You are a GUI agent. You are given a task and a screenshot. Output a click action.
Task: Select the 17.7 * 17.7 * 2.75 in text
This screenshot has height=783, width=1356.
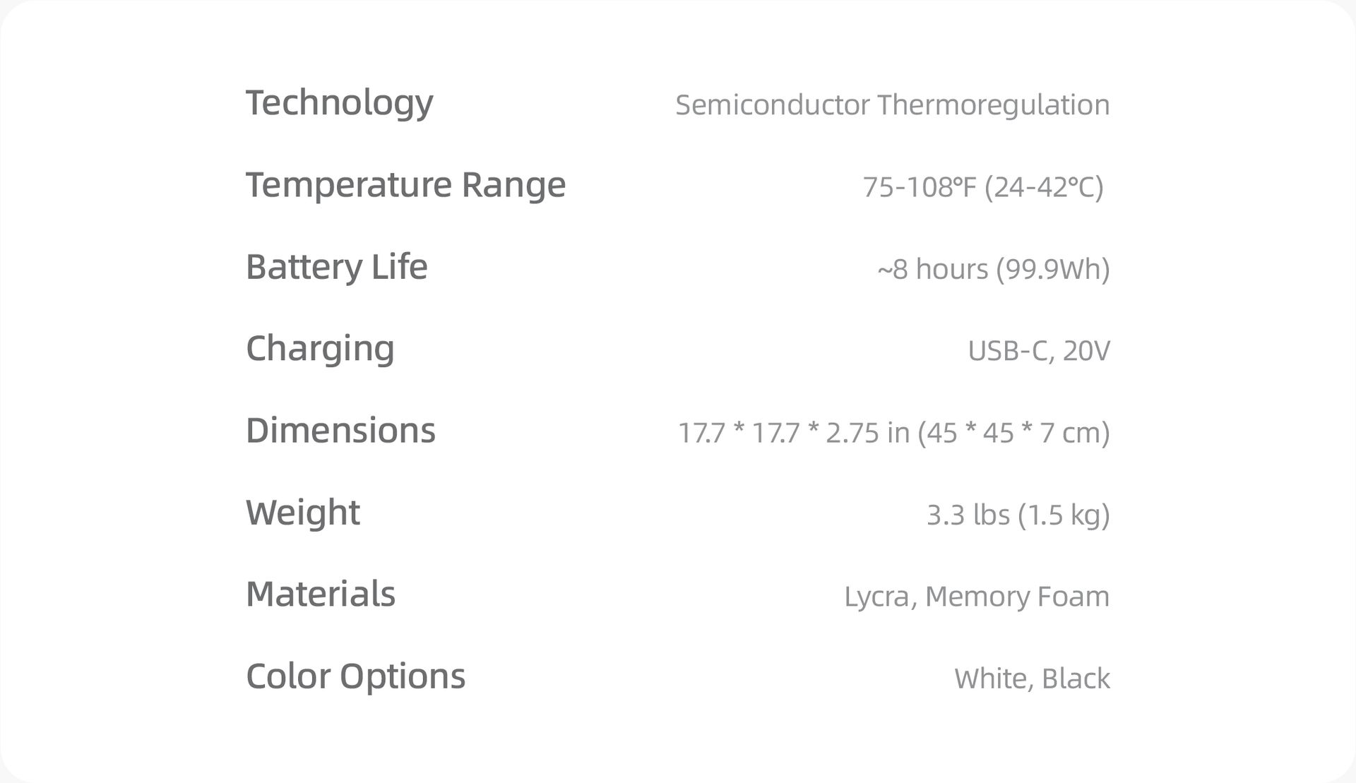pos(793,433)
